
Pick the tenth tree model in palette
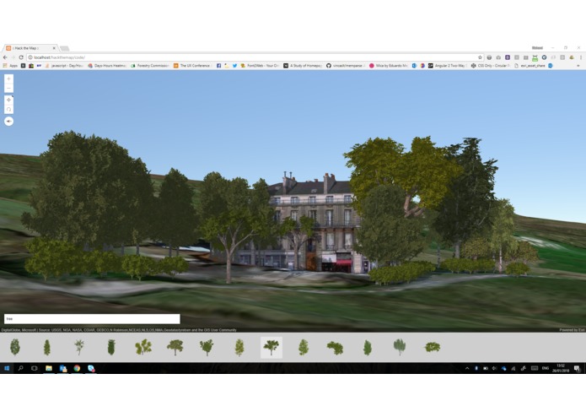point(304,347)
